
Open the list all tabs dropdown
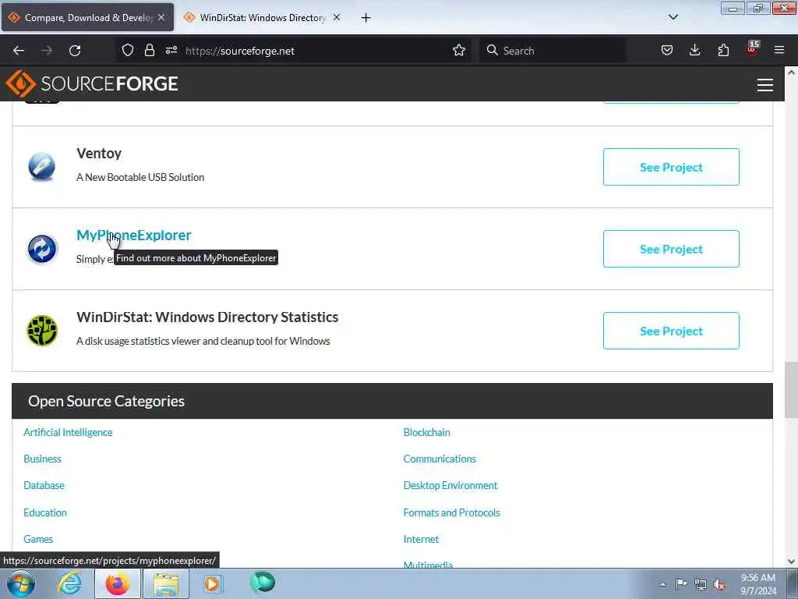pos(673,17)
